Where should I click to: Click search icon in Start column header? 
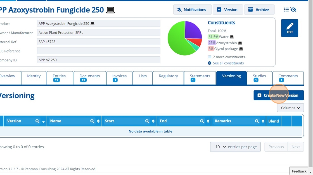147,121
